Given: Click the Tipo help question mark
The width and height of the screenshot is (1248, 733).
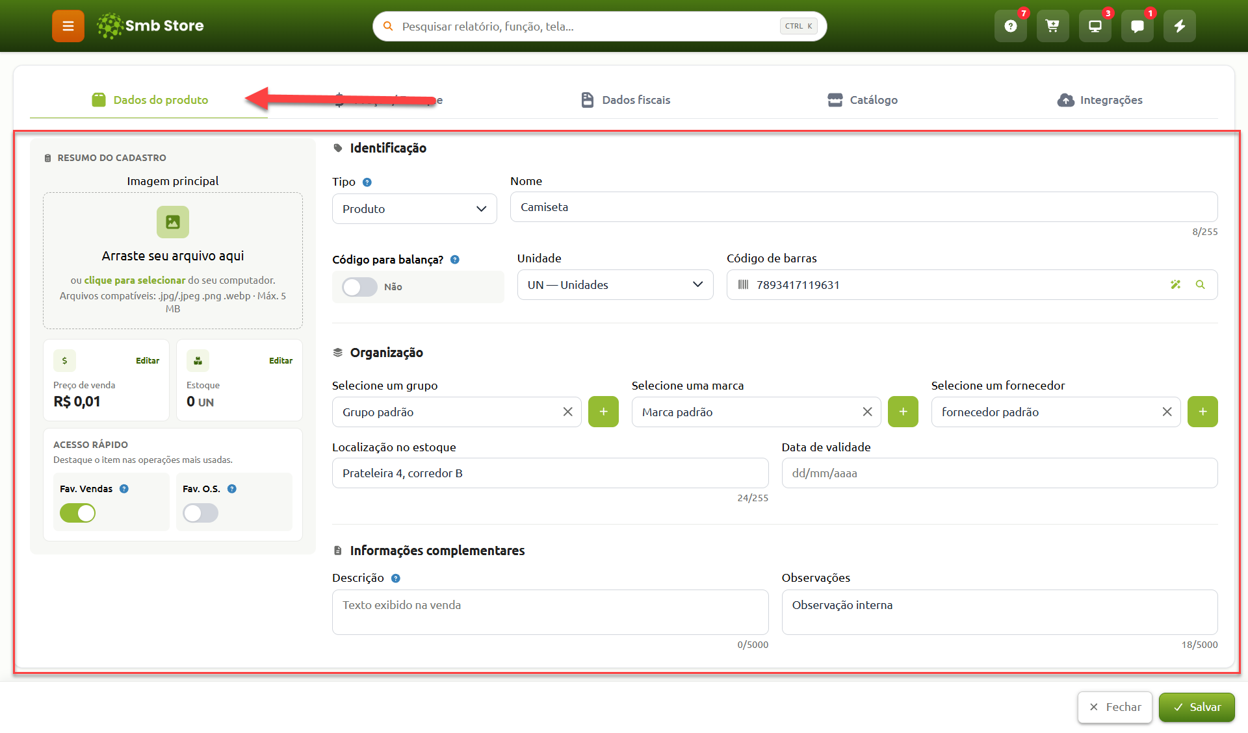Looking at the screenshot, I should click(x=367, y=182).
